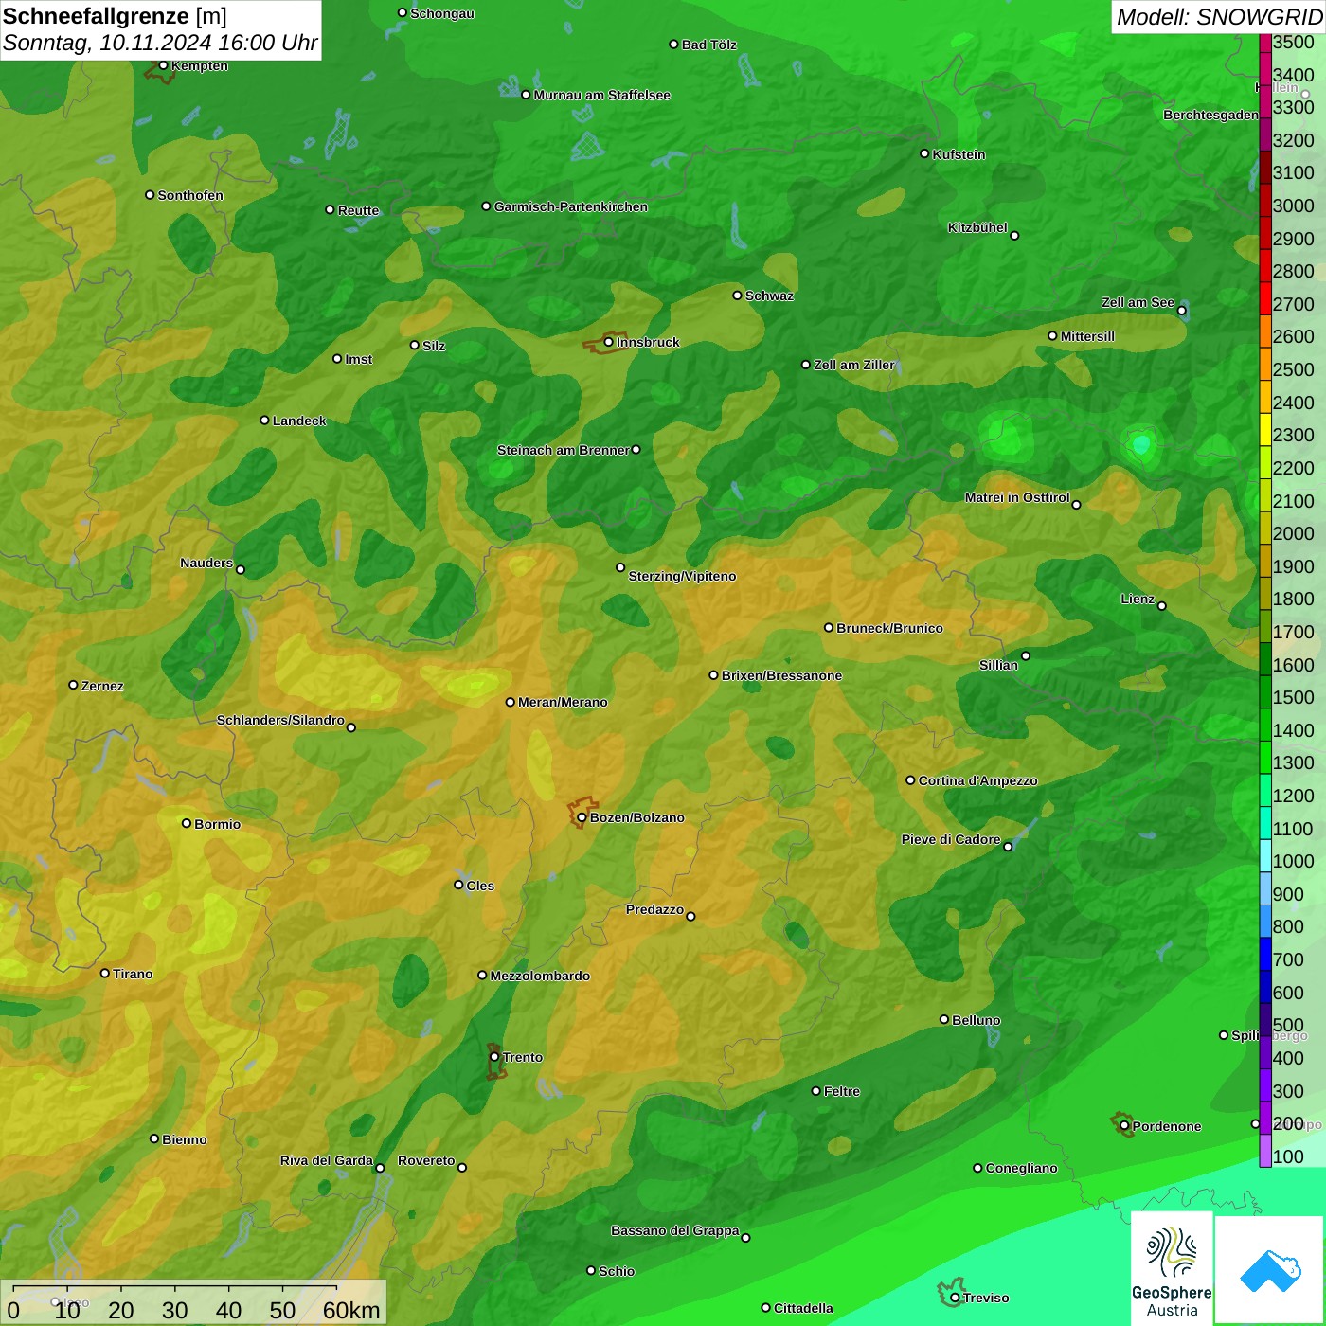Click the 'Kitzbühel' label
Screen dimensions: 1326x1326
[x=977, y=227]
